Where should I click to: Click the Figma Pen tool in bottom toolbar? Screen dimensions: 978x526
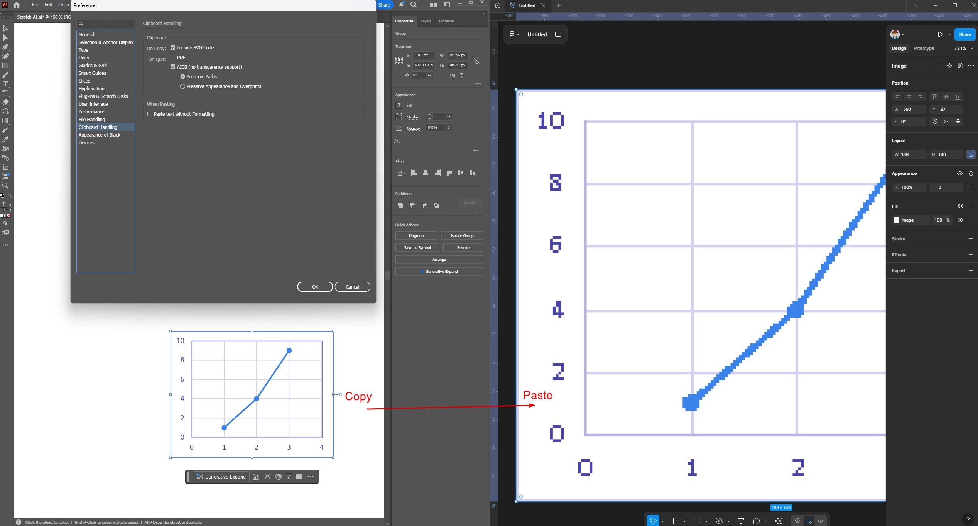click(x=719, y=521)
